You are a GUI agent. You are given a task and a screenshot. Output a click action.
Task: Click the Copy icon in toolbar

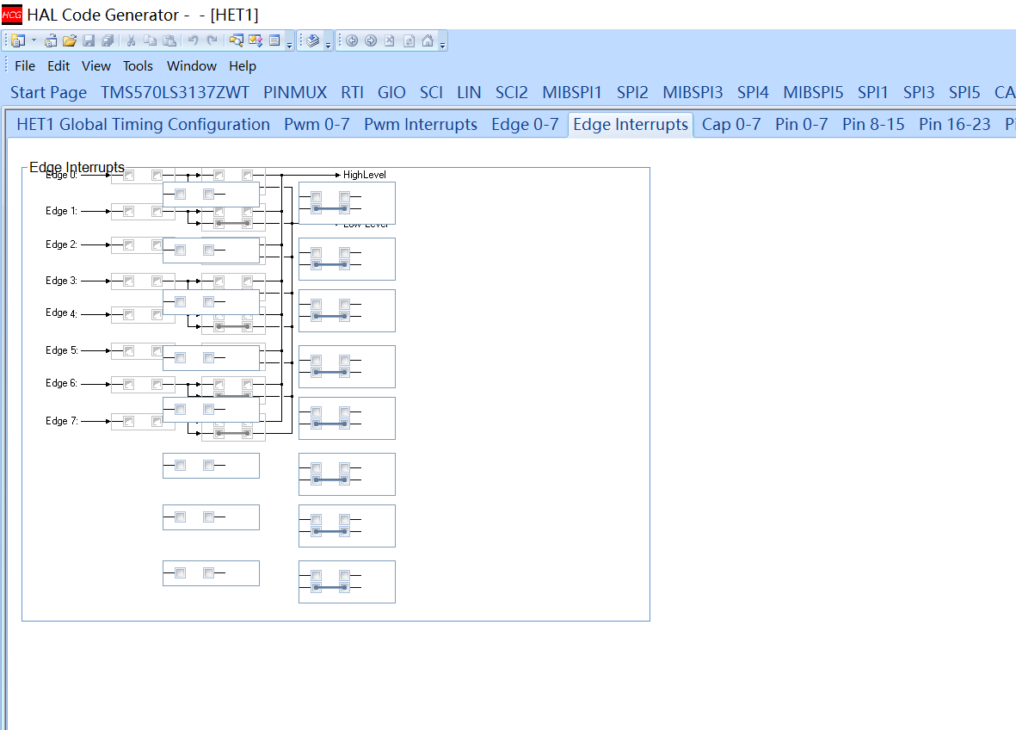tap(151, 40)
